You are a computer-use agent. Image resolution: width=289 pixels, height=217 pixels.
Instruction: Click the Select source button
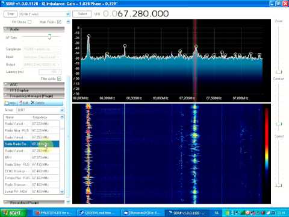point(82,14)
